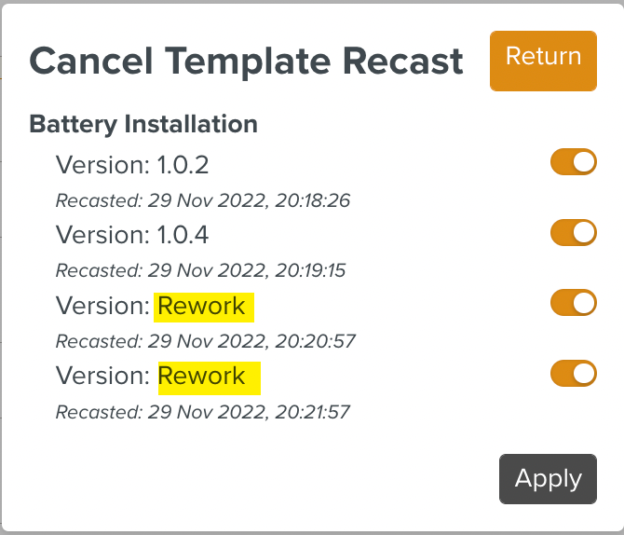Image resolution: width=624 pixels, height=535 pixels.
Task: Select the Version: 1.0.4 label text
Action: (x=132, y=235)
